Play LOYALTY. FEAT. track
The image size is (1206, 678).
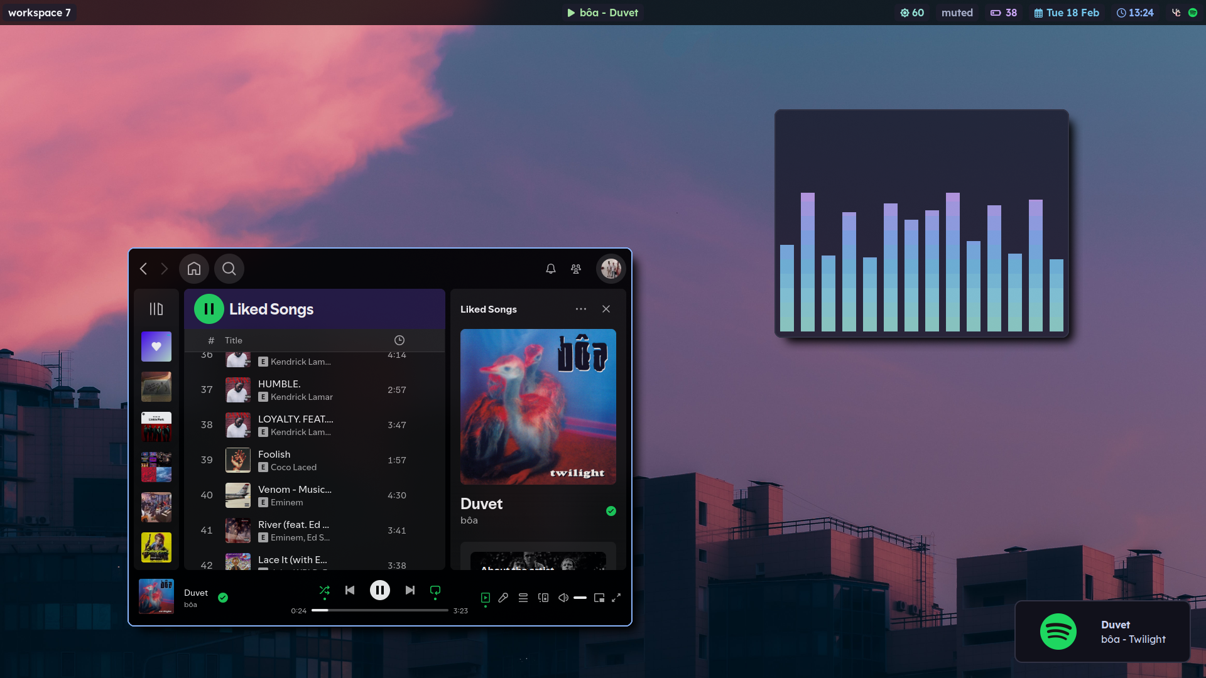coord(315,425)
